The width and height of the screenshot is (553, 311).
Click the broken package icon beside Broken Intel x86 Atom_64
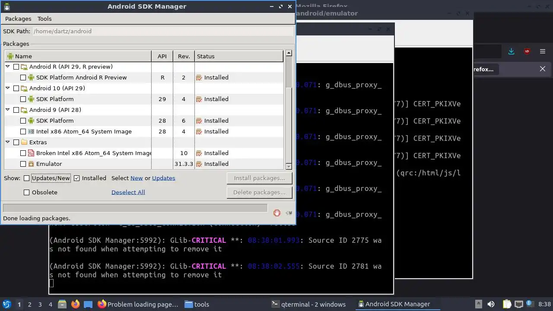[x=31, y=153]
